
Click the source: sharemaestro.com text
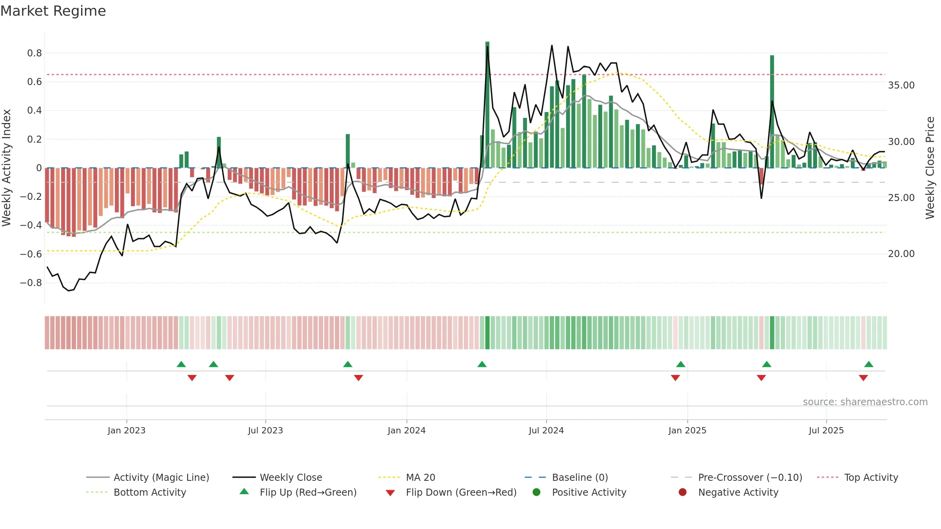coord(865,402)
